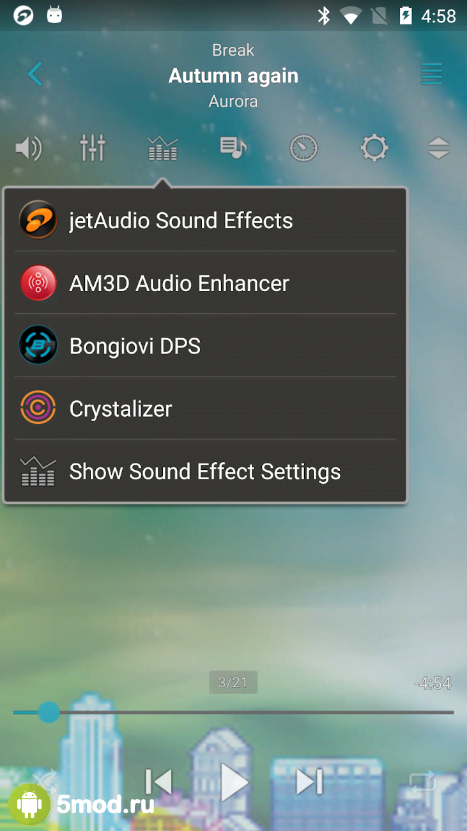Tap the sound effects spectrum icon
The width and height of the screenshot is (467, 831).
(162, 148)
